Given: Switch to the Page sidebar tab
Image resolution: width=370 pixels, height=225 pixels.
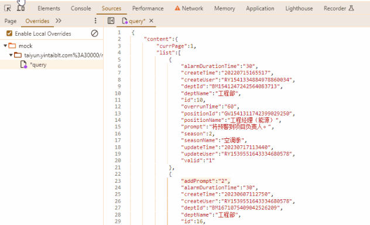Looking at the screenshot, I should (x=11, y=21).
